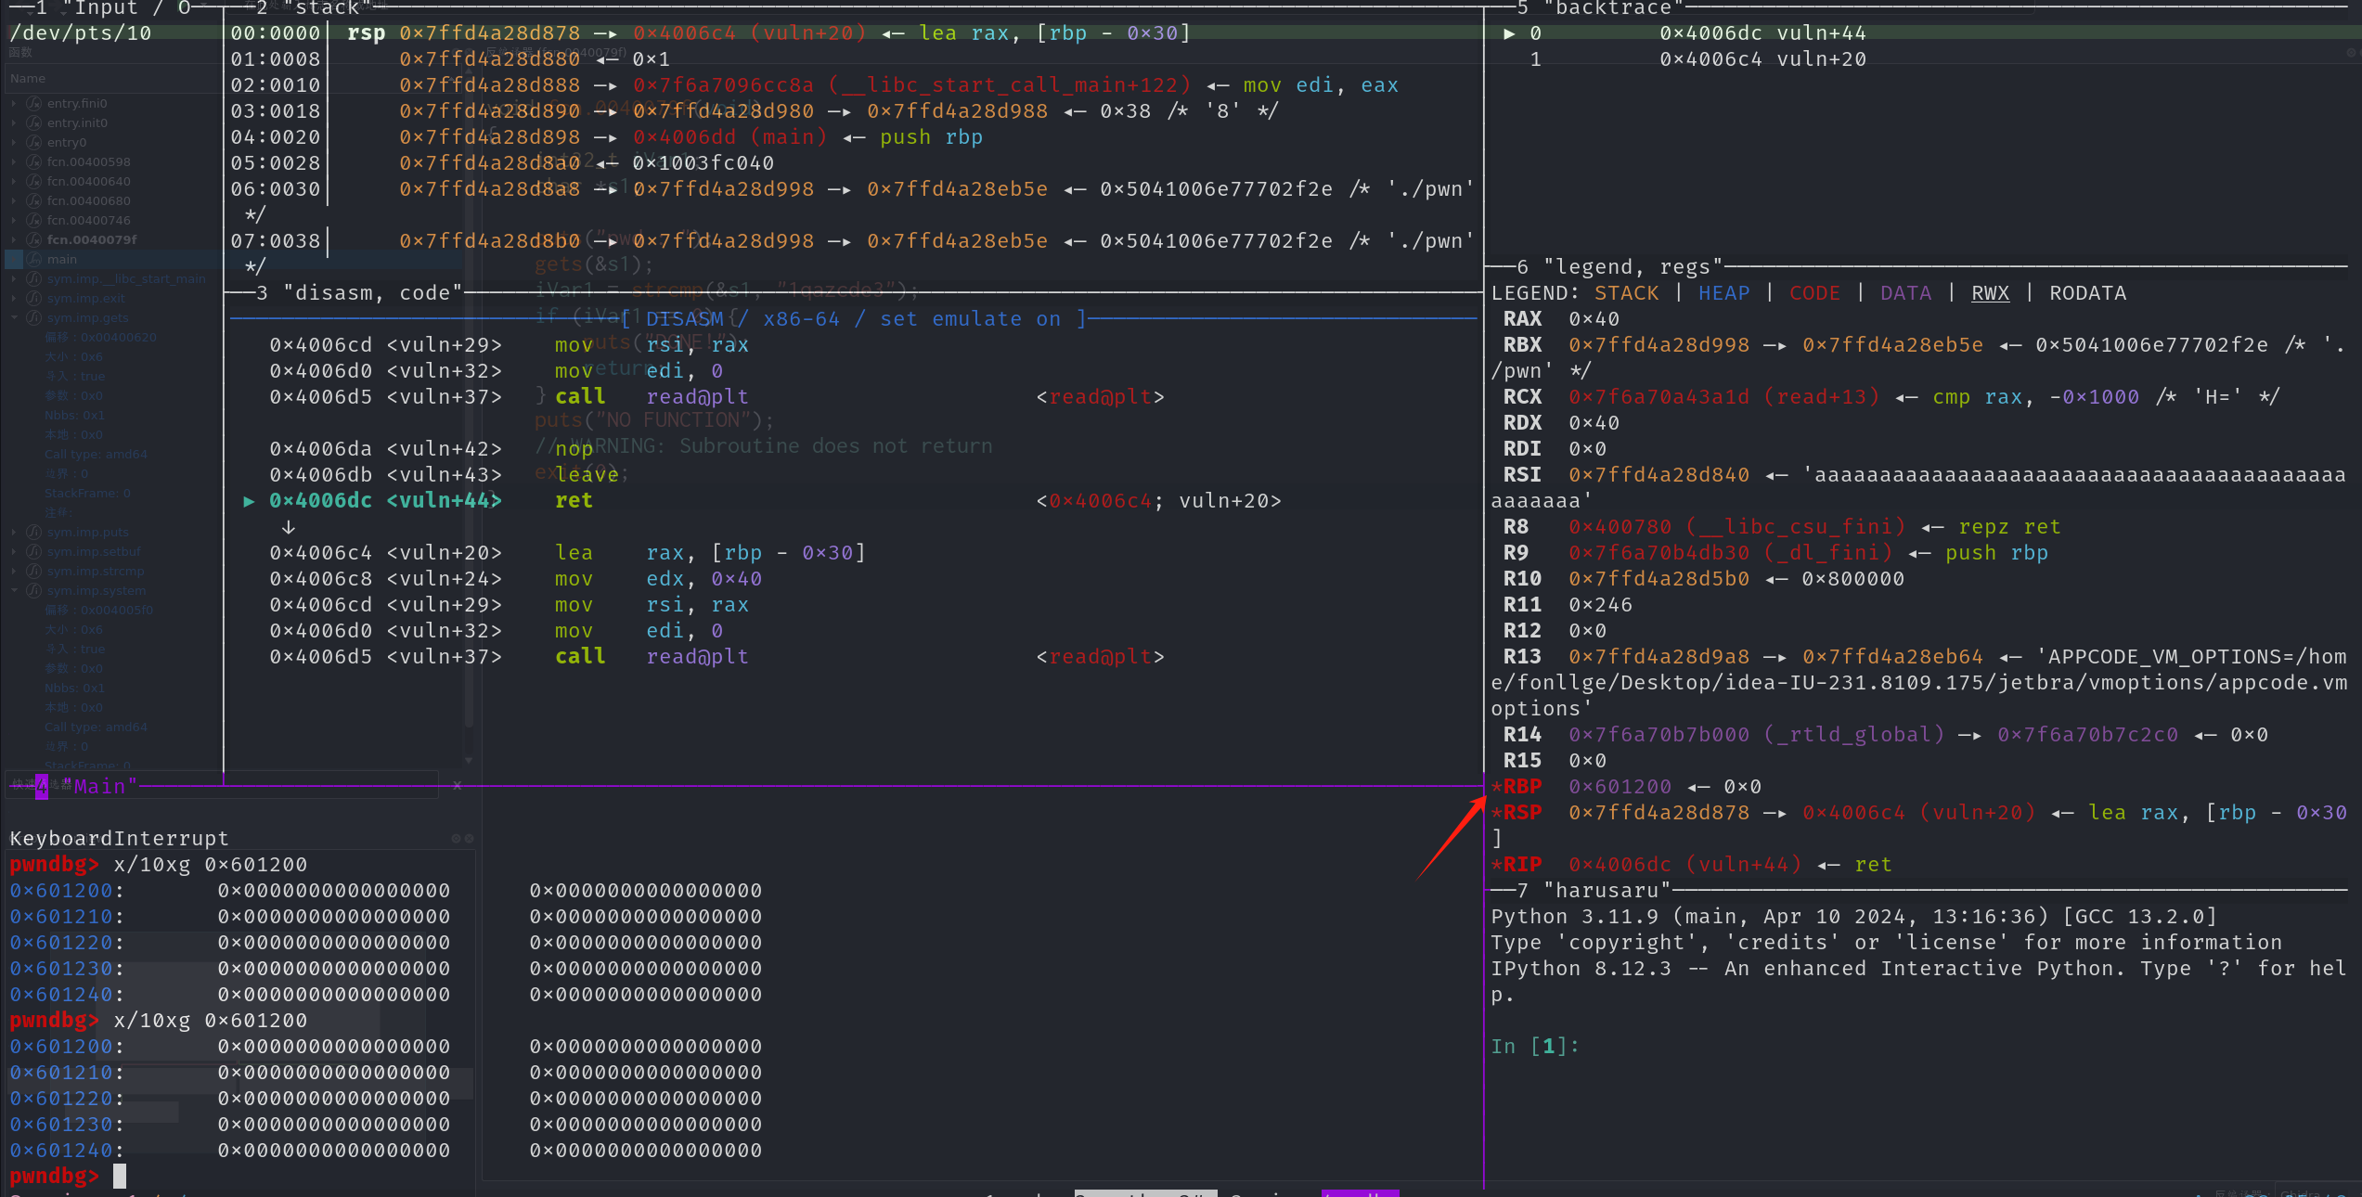Click the current instruction 0x4006dc <vuln+44>

(x=385, y=500)
